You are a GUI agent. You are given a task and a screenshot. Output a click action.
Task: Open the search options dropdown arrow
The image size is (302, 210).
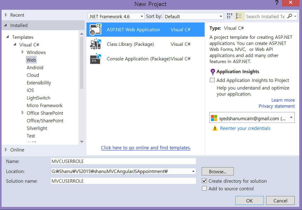tap(295, 16)
